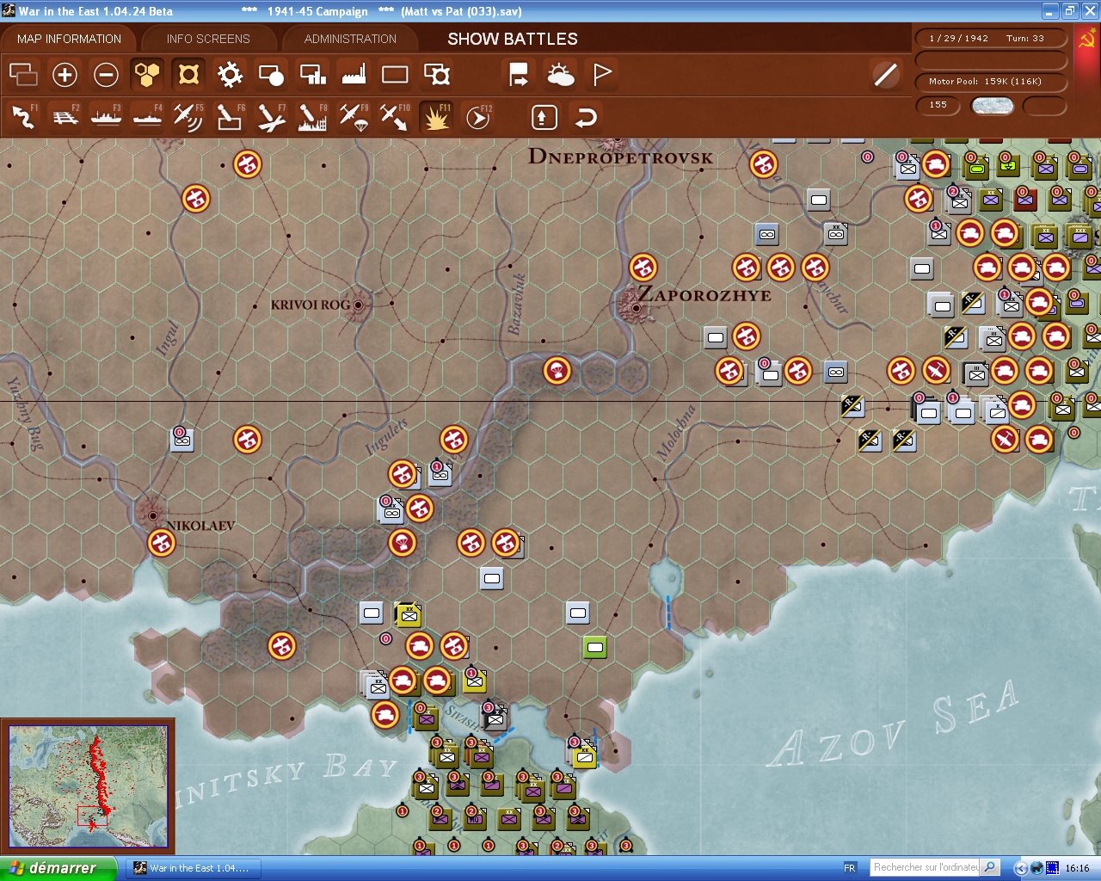
Task: Click the Zaporozhye city label
Action: click(x=704, y=295)
